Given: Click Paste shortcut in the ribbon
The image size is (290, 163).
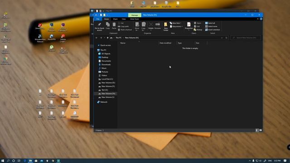Looking at the screenshot, I should pos(125,30).
